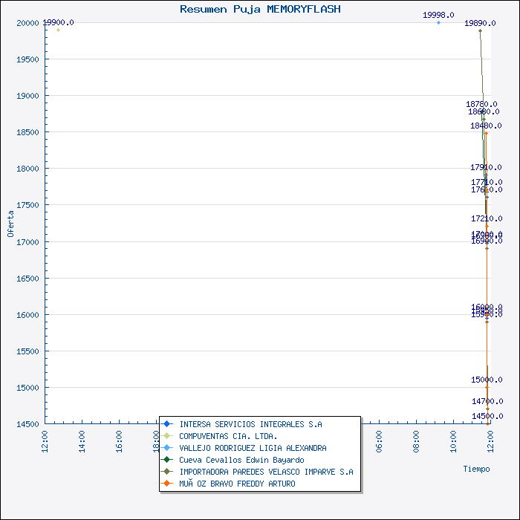Screen dimensions: 520x520
Task: Select the data point under the 19900.0 label
Action: point(58,30)
